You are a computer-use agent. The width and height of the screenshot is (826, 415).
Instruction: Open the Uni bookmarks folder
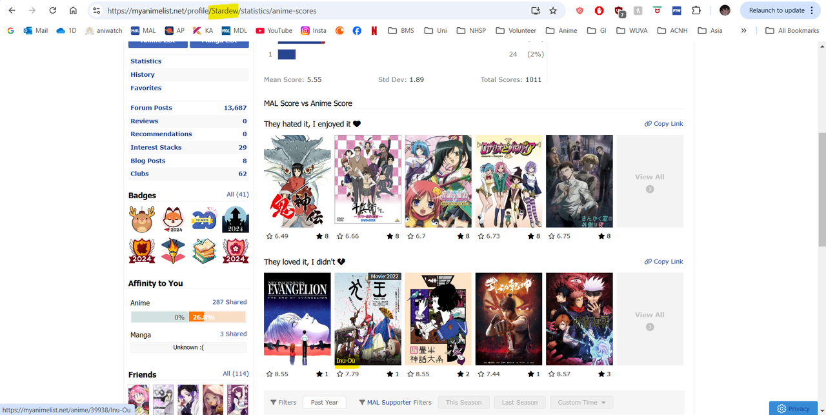[x=436, y=30]
